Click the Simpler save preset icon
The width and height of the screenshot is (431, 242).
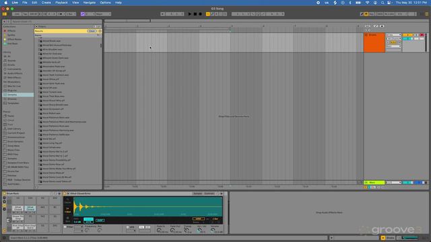click(x=222, y=194)
